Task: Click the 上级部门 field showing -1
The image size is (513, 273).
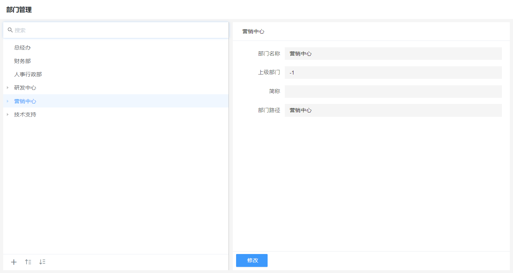Action: (393, 72)
